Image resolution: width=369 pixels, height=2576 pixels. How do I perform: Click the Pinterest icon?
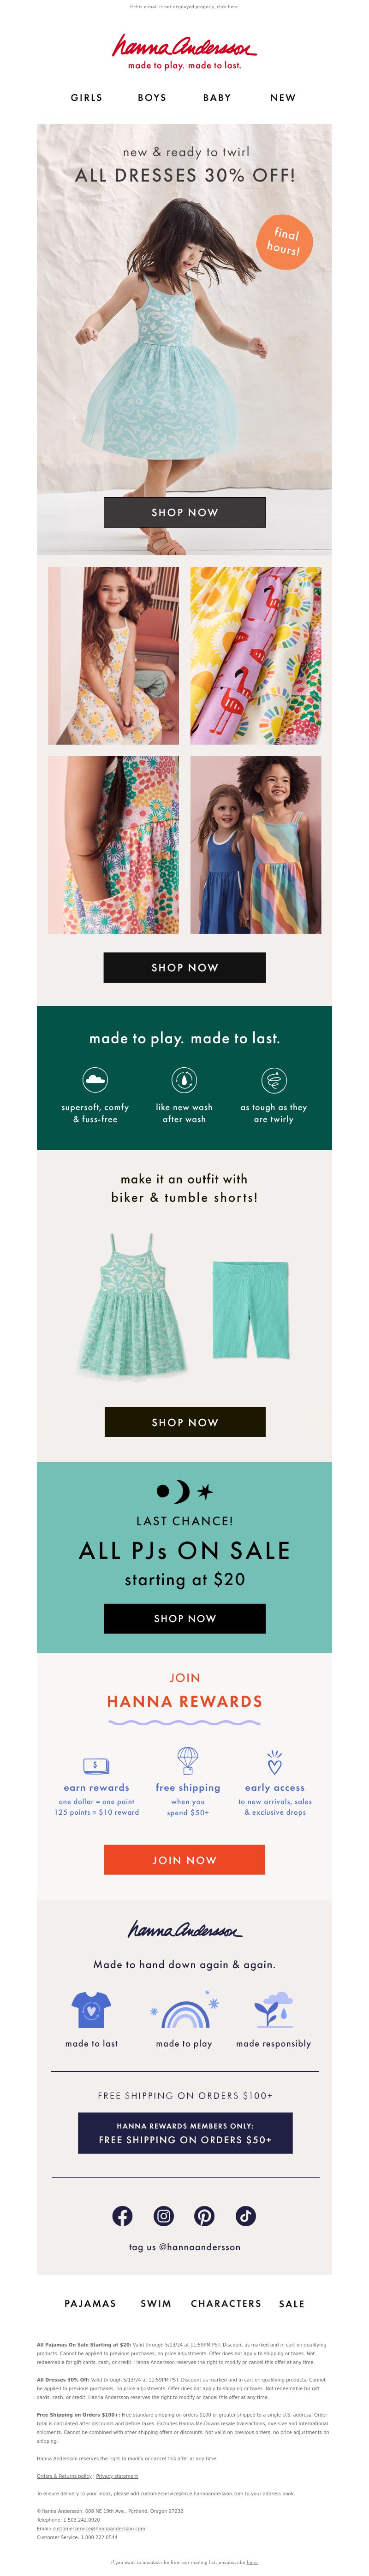click(x=205, y=2216)
